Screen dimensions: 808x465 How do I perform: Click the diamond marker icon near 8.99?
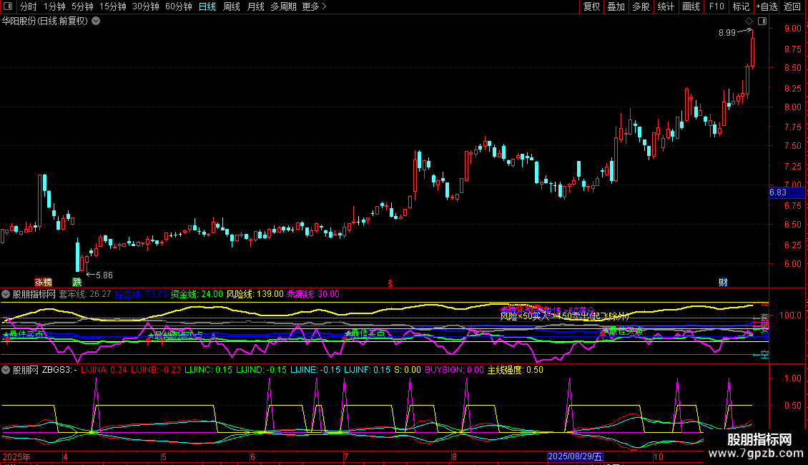pyautogui.click(x=749, y=21)
